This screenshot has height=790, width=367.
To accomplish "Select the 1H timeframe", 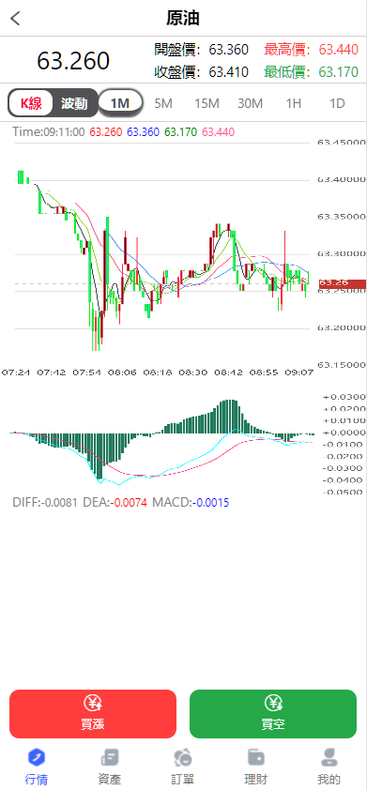I will click(294, 104).
